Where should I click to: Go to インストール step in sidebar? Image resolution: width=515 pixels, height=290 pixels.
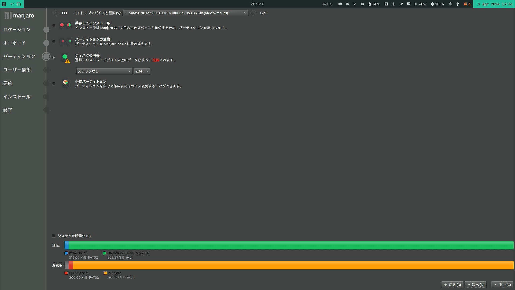(x=17, y=97)
